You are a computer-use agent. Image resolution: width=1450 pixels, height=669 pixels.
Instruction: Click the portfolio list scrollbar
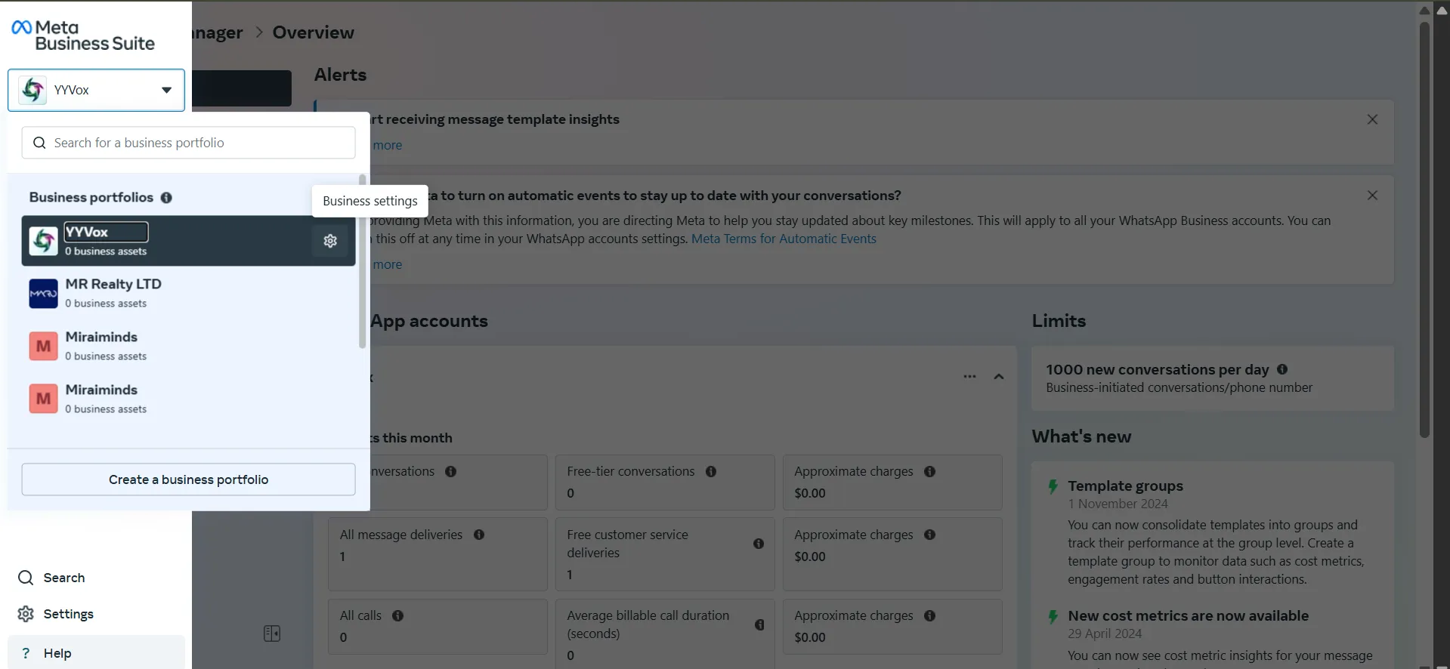362,261
